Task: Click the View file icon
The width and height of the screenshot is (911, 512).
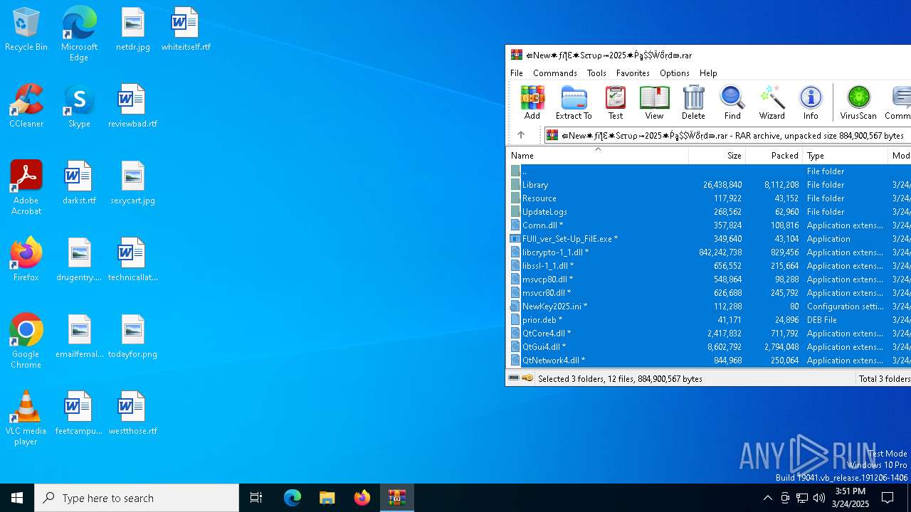Action: pyautogui.click(x=654, y=102)
